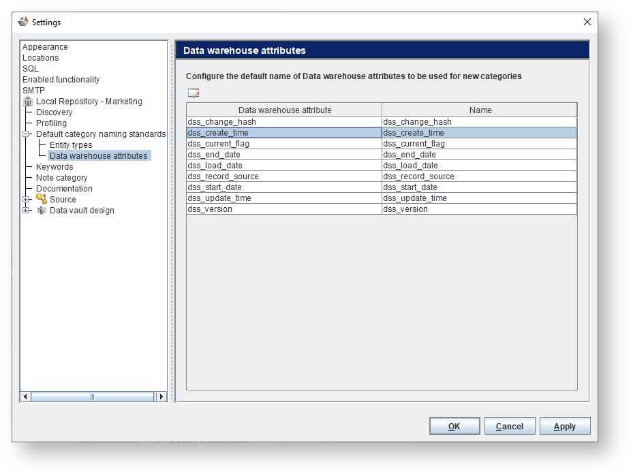Click tree scrollbar right arrow
This screenshot has width=631, height=475.
click(161, 397)
